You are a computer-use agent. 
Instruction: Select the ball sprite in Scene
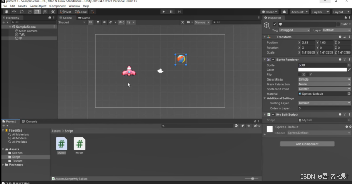[x=181, y=59]
